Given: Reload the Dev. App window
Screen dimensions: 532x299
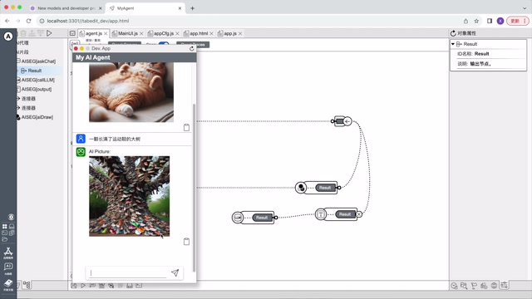Looking at the screenshot, I should point(192,48).
